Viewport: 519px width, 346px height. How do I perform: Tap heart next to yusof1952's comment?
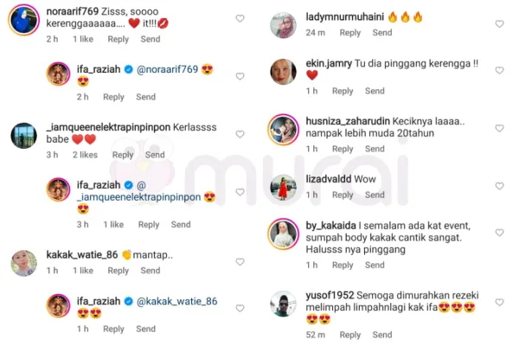[x=499, y=302]
